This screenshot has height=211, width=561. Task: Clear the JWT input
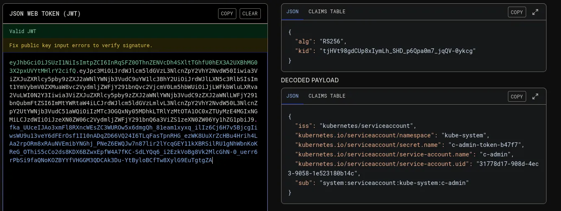click(250, 13)
